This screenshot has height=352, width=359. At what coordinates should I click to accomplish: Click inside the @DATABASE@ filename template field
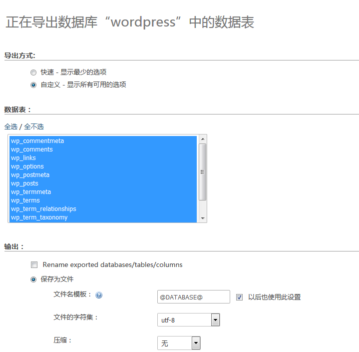tap(193, 297)
